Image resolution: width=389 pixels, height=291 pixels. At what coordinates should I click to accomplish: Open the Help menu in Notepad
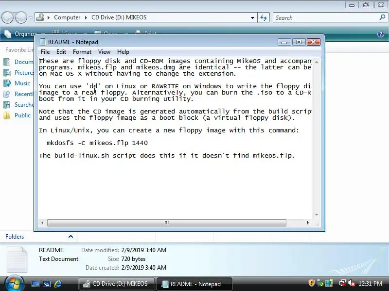[x=123, y=52]
